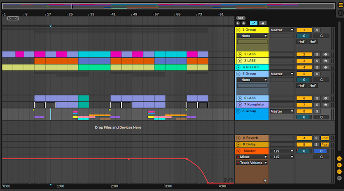344x191 pixels.
Task: Fold the 5 Group track
Action: tap(238, 74)
